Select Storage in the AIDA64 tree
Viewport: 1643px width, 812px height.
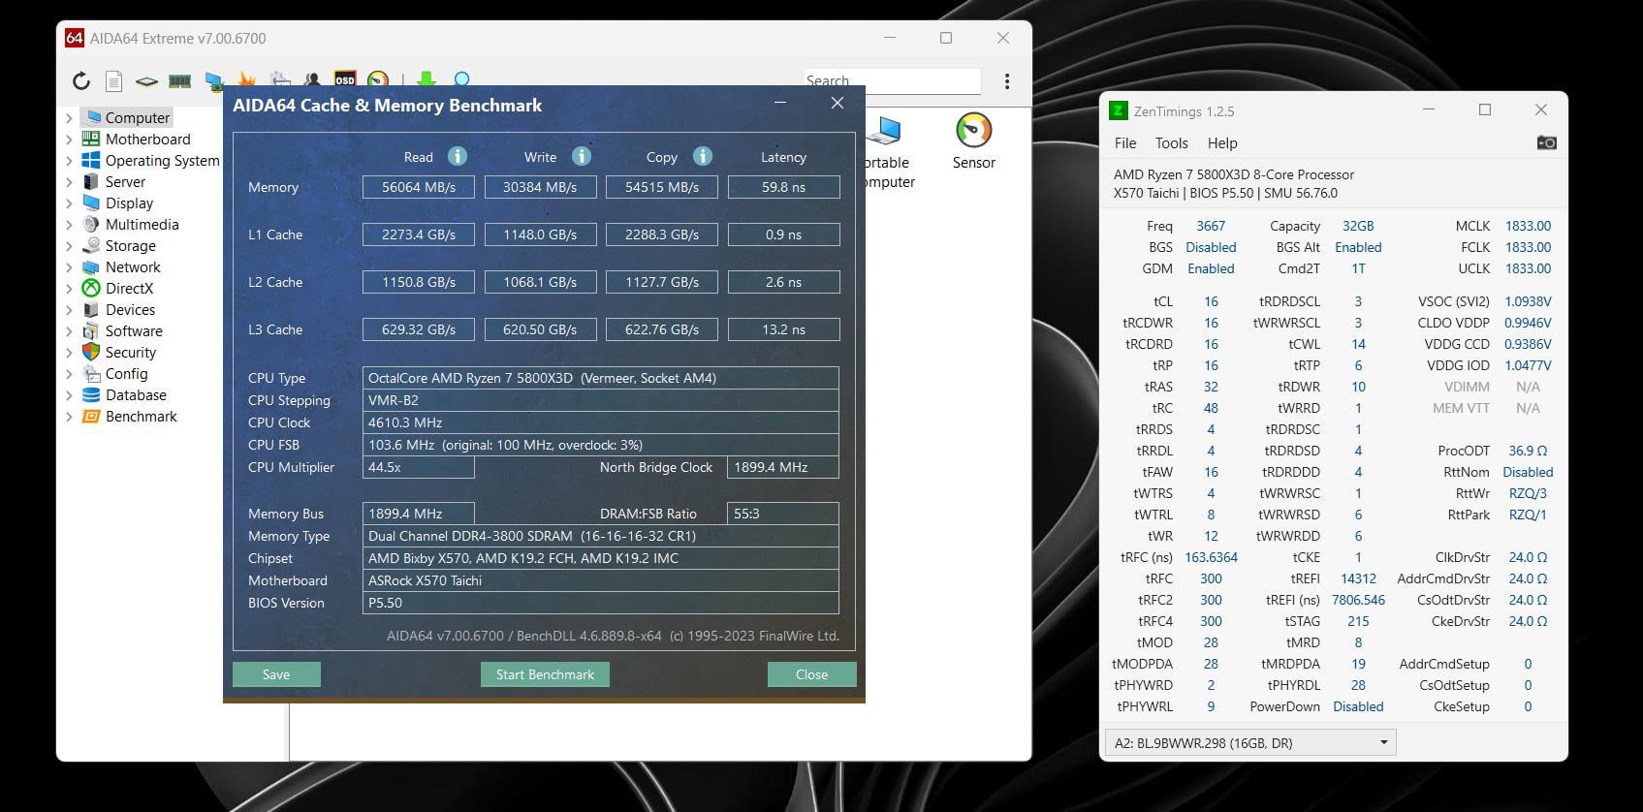click(130, 246)
